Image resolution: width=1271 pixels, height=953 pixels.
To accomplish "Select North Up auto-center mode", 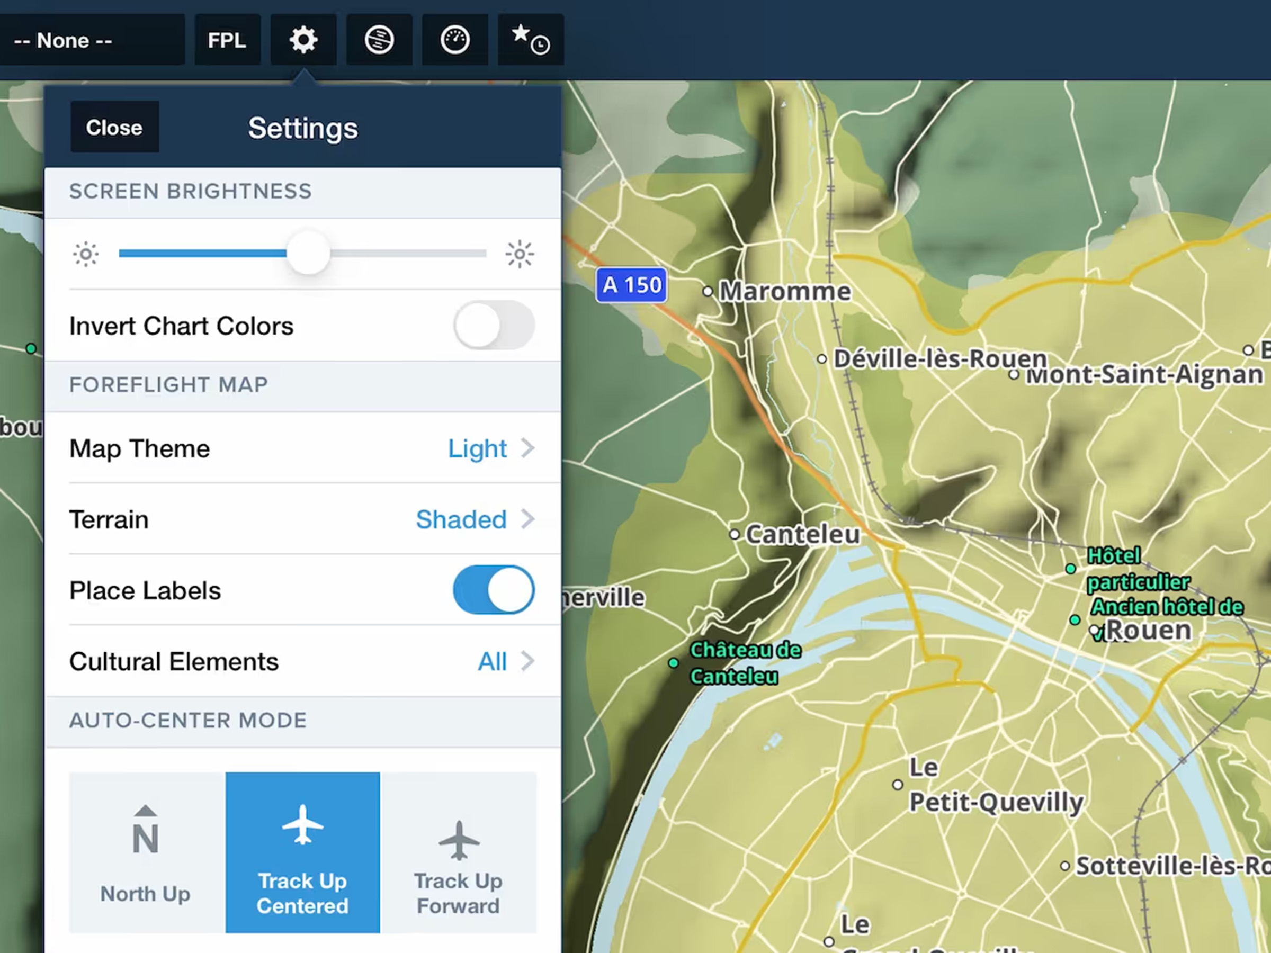I will [x=146, y=852].
